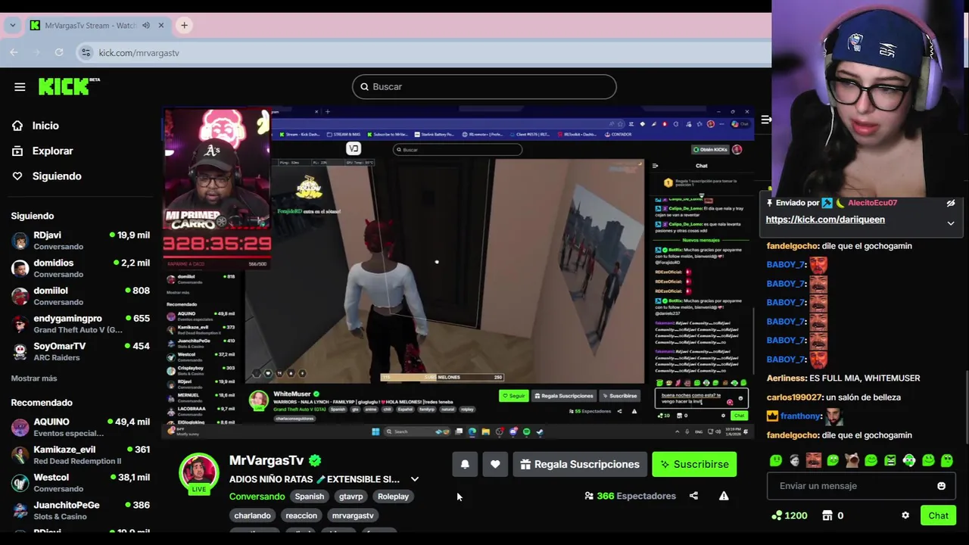Open Westcol recommended channel
969x545 pixels.
[80, 483]
